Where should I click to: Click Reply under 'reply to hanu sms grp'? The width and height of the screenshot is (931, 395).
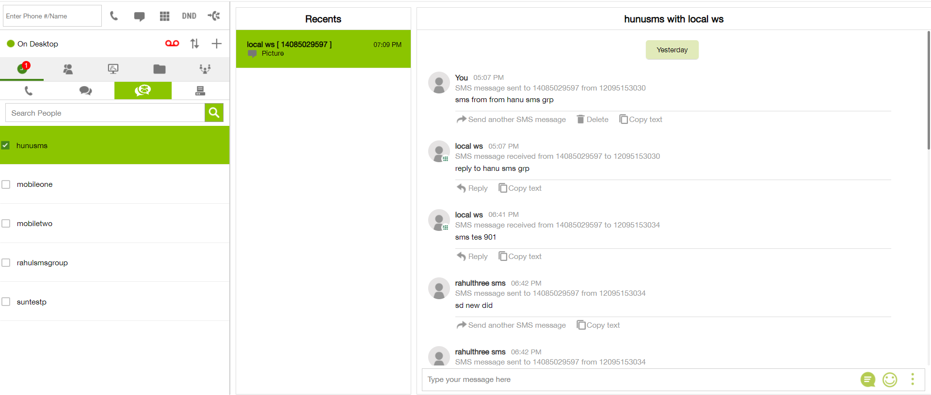coord(472,188)
